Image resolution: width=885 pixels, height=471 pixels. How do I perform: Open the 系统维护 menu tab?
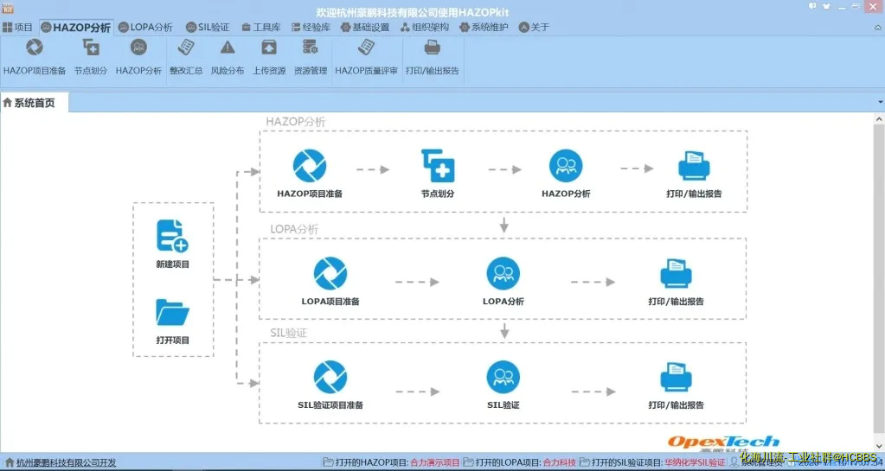pyautogui.click(x=484, y=27)
